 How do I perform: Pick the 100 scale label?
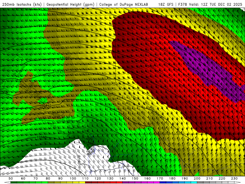(x=73, y=178)
